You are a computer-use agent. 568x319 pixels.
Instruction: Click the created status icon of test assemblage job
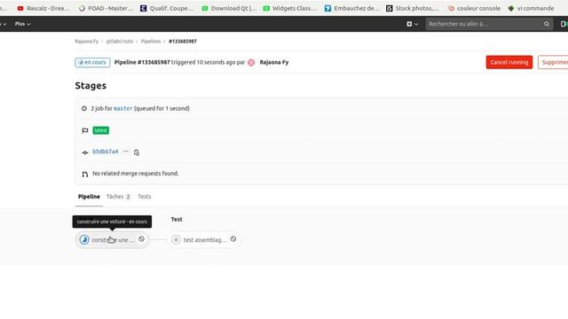tap(176, 239)
